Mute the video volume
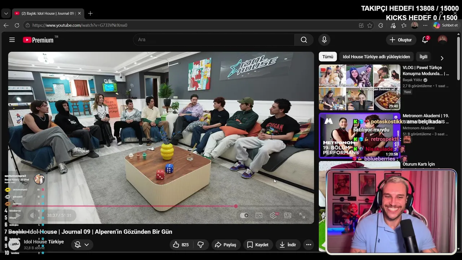 (x=33, y=215)
